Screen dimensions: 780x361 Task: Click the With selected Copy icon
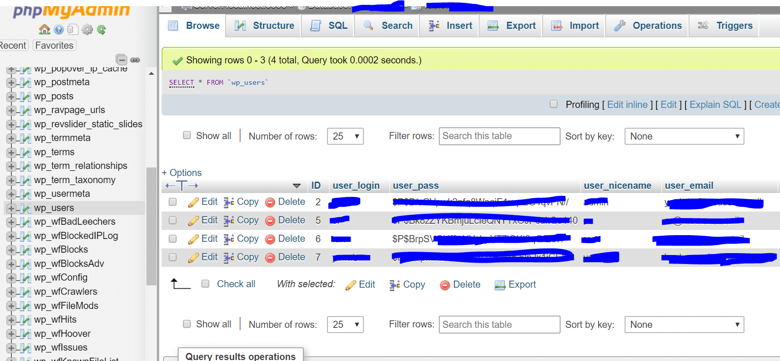point(395,285)
